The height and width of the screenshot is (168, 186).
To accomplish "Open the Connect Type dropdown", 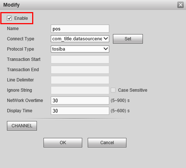I will click(80, 39).
